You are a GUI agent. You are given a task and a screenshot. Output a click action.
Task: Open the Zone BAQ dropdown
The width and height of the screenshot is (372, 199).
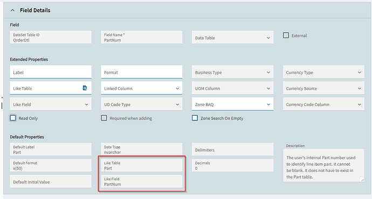pos(232,104)
